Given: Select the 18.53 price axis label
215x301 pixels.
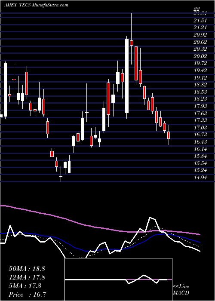Looking at the screenshot, I should (x=200, y=92).
